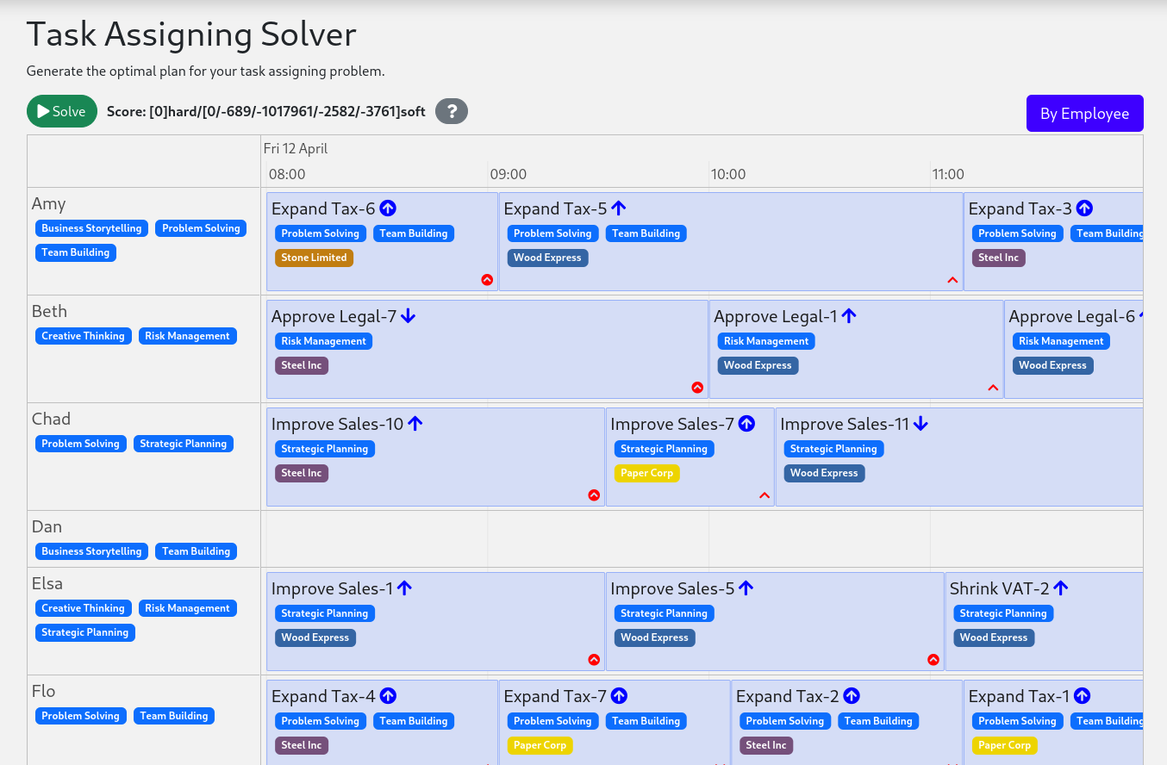Click Expand Tax-1 circled up-arrow icon
Viewport: 1167px width, 765px height.
pos(1083,696)
